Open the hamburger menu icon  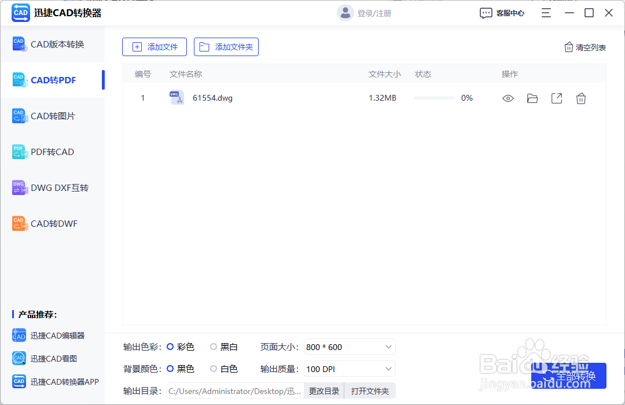coord(546,13)
